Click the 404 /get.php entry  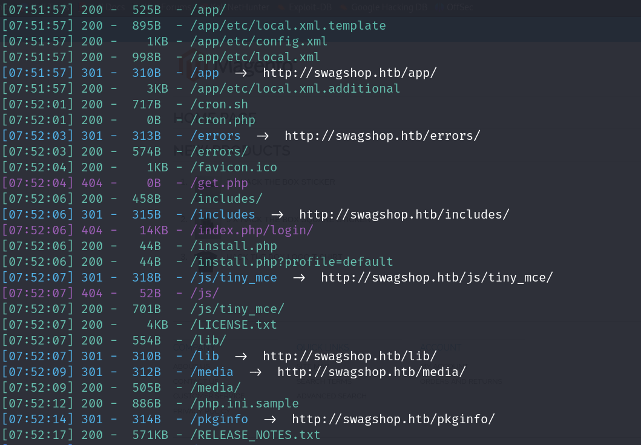tap(219, 183)
